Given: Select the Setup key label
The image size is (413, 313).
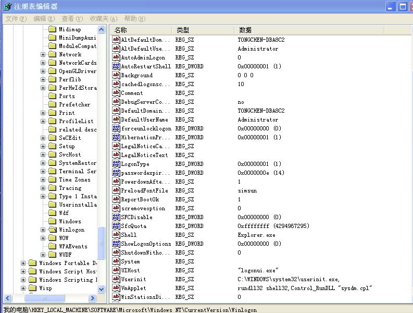Looking at the screenshot, I should click(67, 146).
